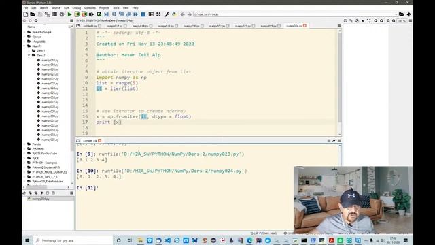Stop debugging blue square icon
This screenshot has height=245, width=435.
(x=143, y=14)
